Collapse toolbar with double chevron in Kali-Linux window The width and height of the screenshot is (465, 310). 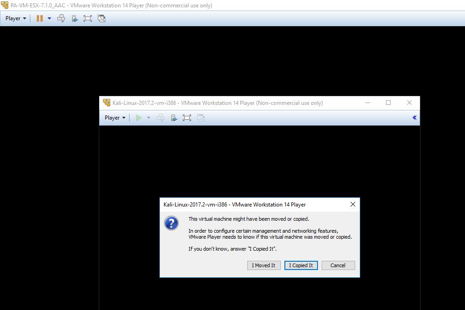(x=414, y=118)
